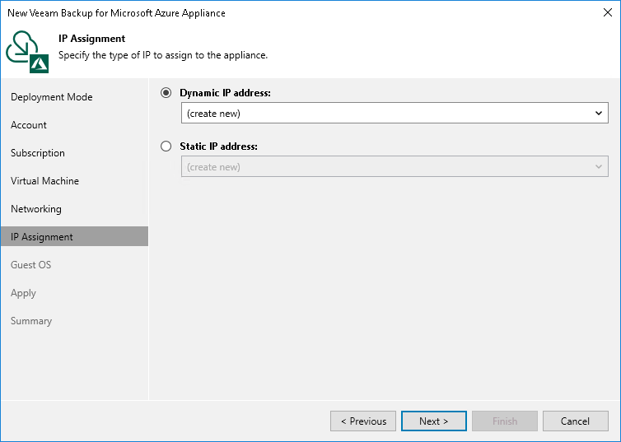Click the greyed-out Finish button
Viewport: 621px width, 442px height.
pos(505,421)
